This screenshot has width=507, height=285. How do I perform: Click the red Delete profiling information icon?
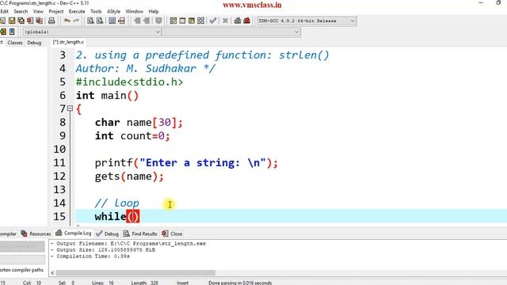[246, 21]
